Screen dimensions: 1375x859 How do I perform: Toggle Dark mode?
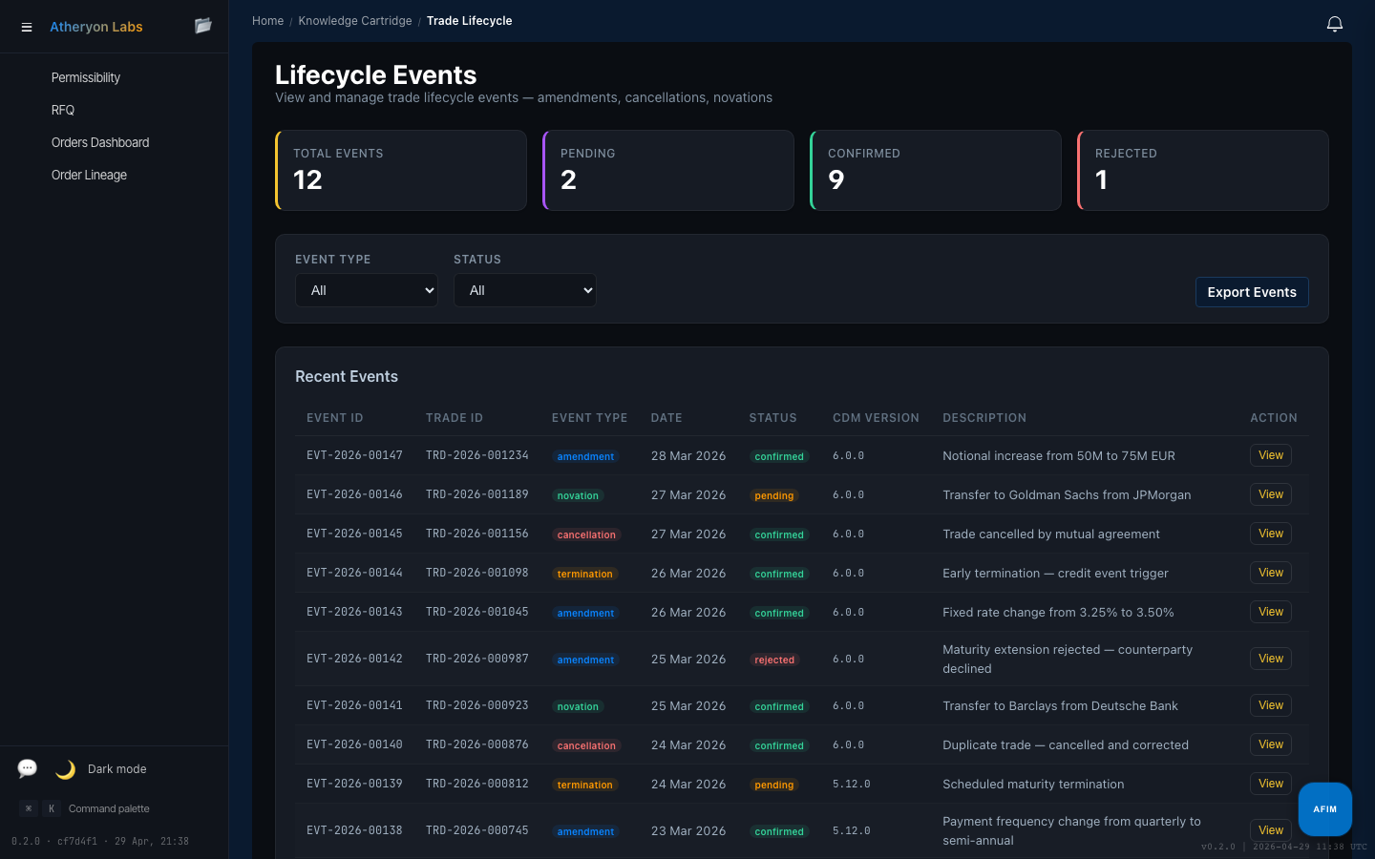pos(116,769)
